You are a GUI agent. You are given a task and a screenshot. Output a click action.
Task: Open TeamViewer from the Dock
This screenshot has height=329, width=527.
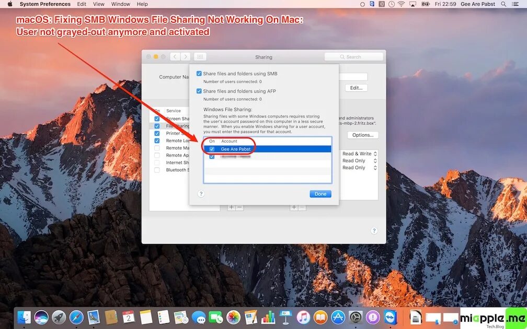click(390, 318)
